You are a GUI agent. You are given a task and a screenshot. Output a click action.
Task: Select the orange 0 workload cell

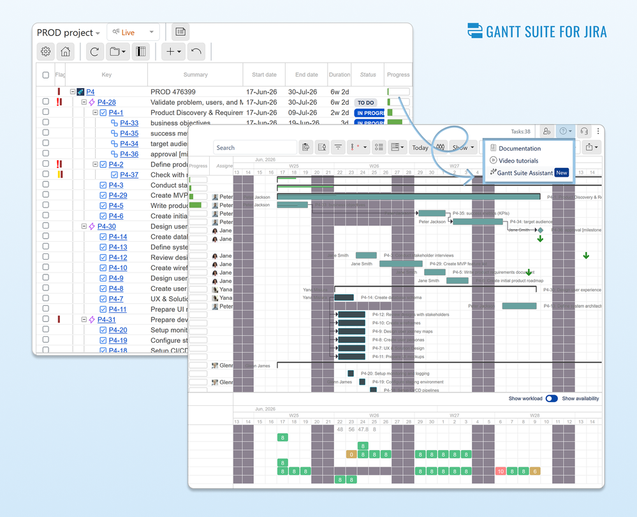pos(351,454)
